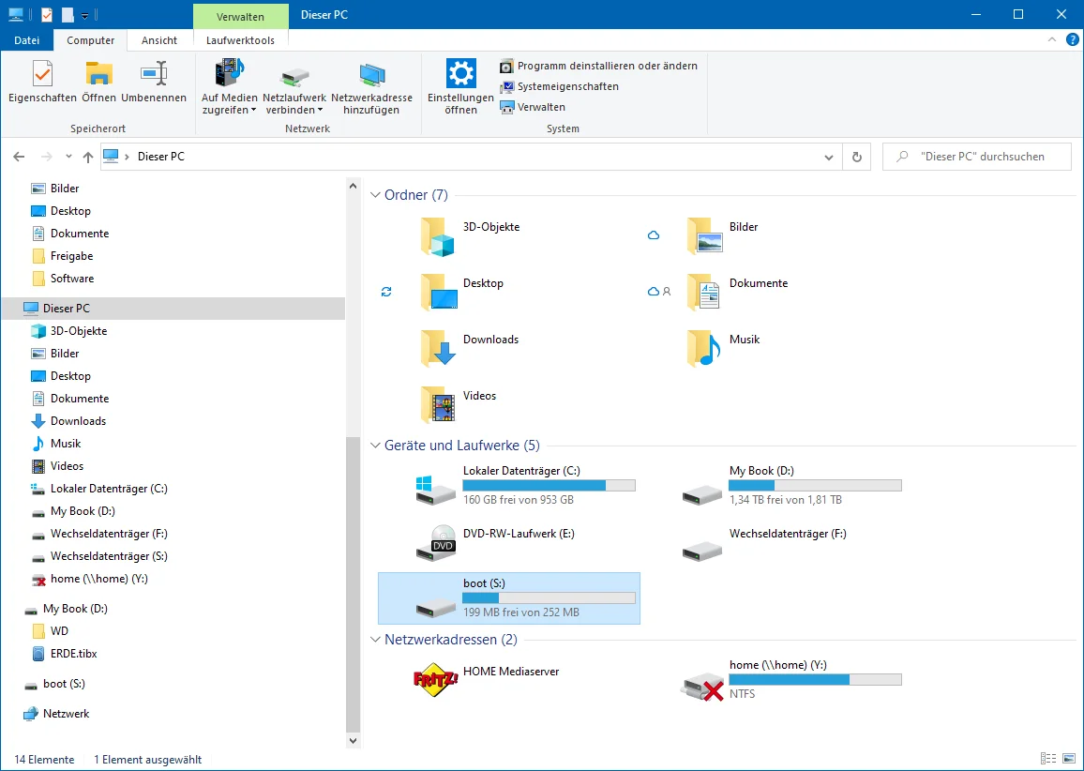Switch to details view in status bar

point(1048,759)
